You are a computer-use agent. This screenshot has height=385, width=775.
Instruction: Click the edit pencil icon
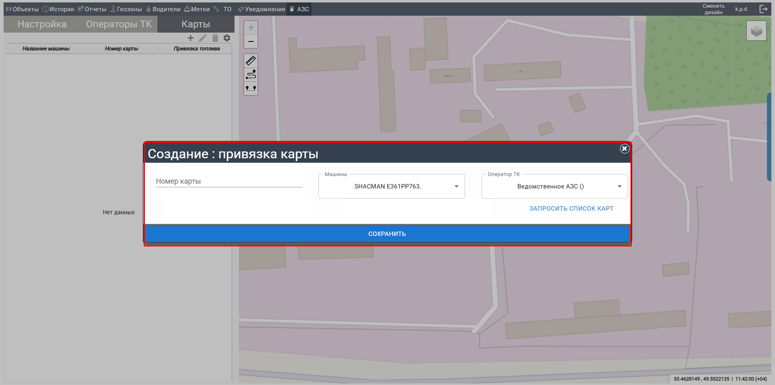(x=203, y=38)
